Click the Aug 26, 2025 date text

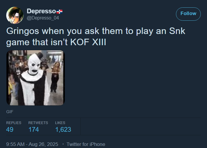pos(43,144)
